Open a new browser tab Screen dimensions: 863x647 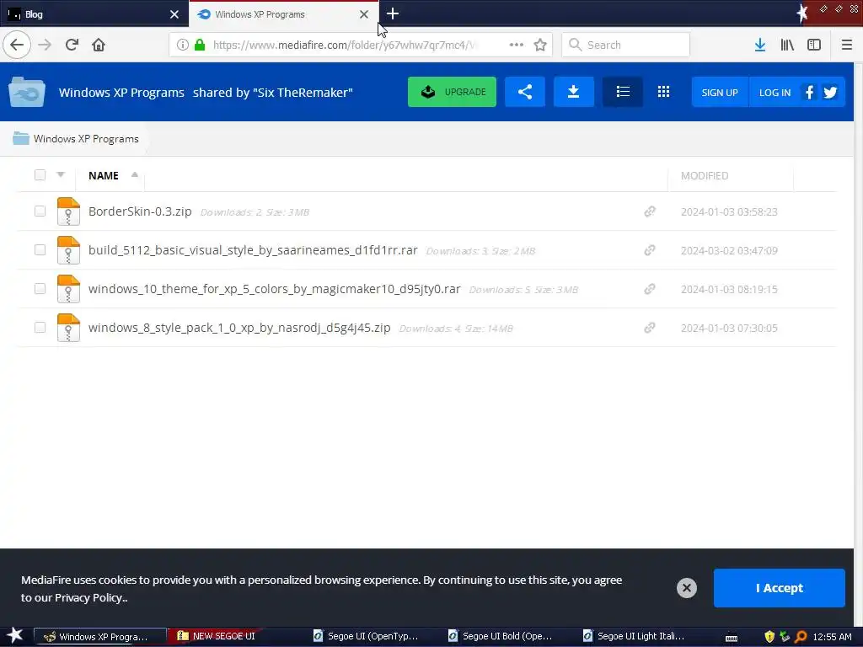(x=393, y=13)
